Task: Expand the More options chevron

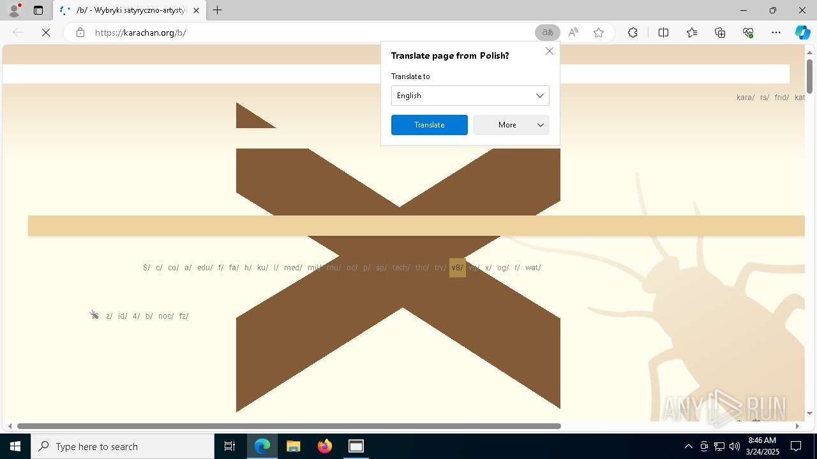Action: coord(541,125)
